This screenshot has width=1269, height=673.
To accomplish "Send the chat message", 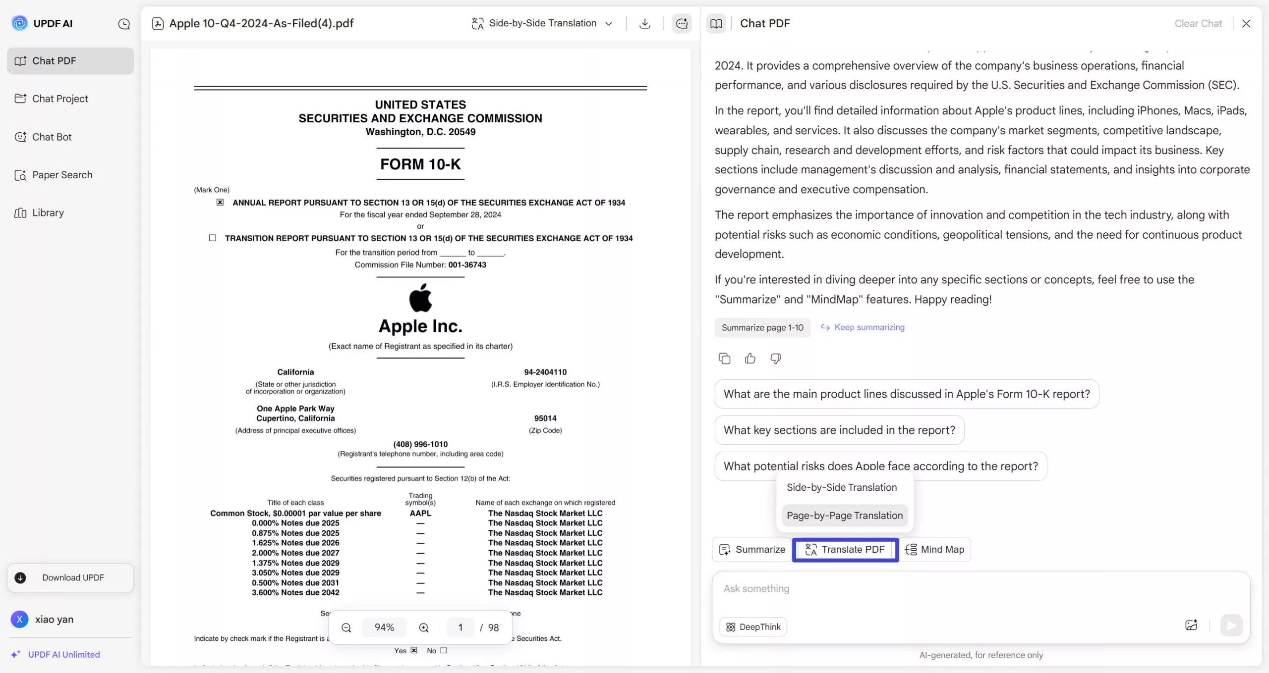I will (1231, 625).
